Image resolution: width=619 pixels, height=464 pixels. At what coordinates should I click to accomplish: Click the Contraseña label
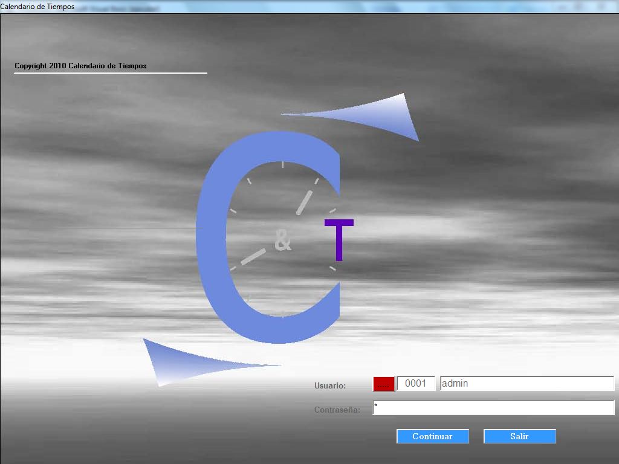[x=337, y=410]
